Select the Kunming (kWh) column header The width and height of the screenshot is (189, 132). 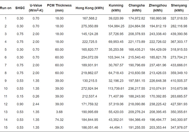[116, 8]
